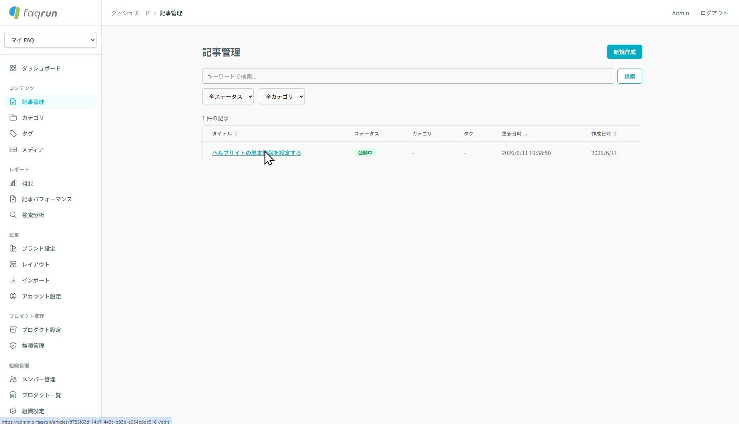The width and height of the screenshot is (739, 424).
Task: Open カテゴリ in the sidebar
Action: coord(50,118)
